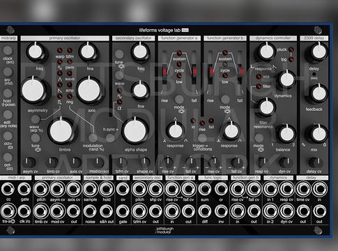
Task: Click function generator a rise slider
Action: 164,71
